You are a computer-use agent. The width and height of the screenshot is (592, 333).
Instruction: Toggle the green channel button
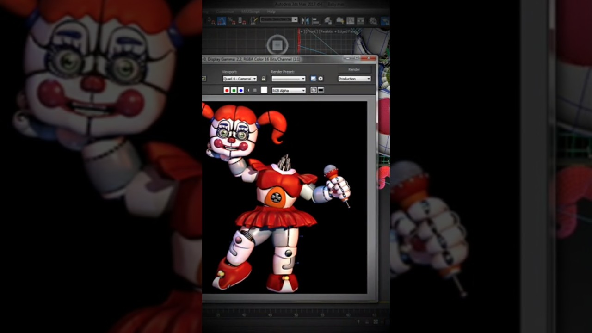[234, 91]
